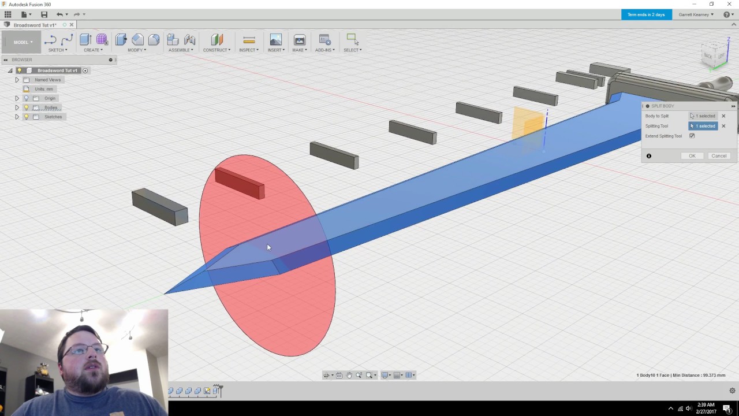Select the Measure ruler icon
Screen dimensions: 739x416
point(249,39)
